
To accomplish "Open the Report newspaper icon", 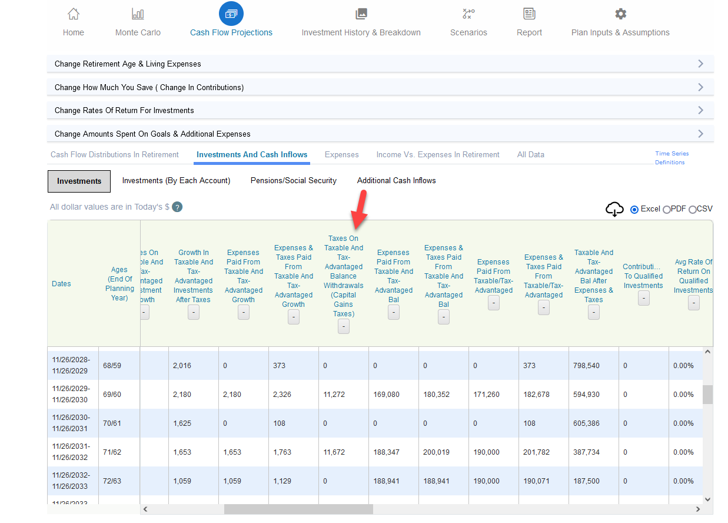I will [x=529, y=14].
